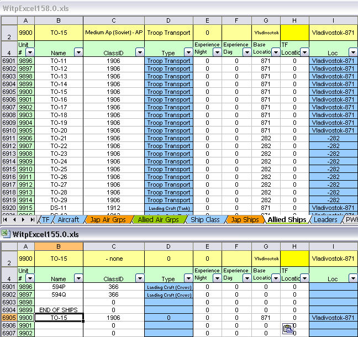
Task: Click 'TO-11' name cell
Action: coord(59,61)
